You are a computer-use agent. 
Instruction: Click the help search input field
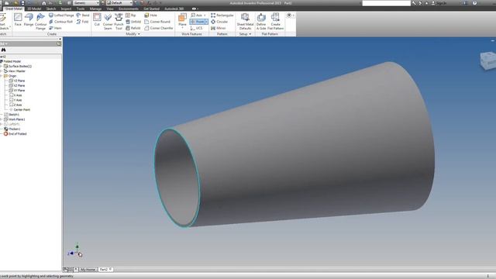(x=386, y=3)
